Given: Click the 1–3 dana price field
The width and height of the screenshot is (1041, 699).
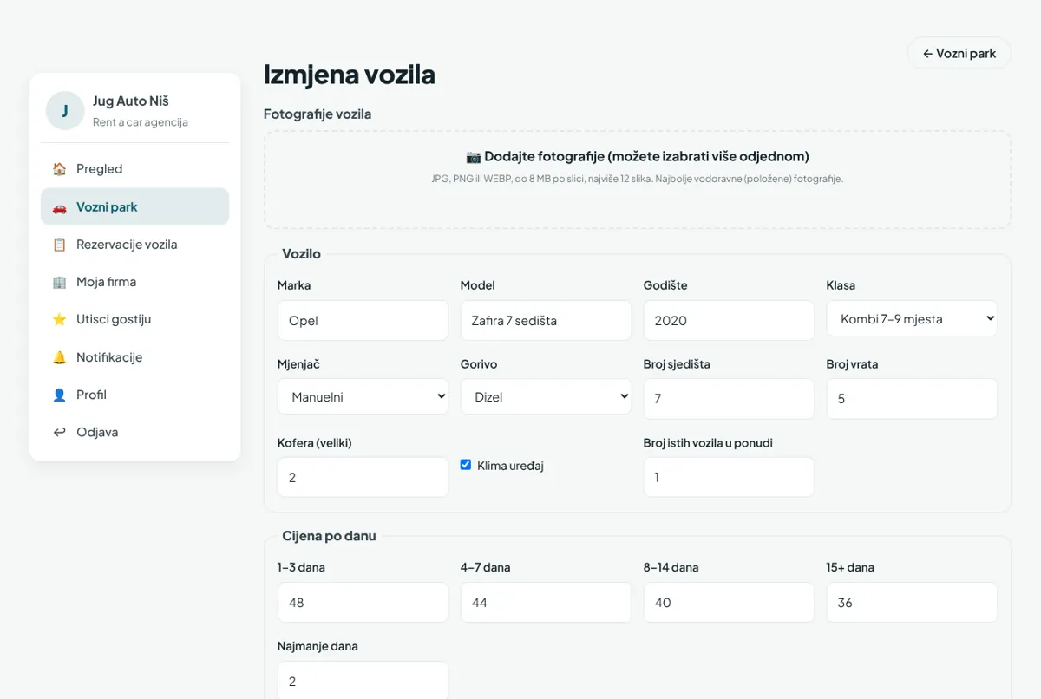Looking at the screenshot, I should [x=363, y=602].
